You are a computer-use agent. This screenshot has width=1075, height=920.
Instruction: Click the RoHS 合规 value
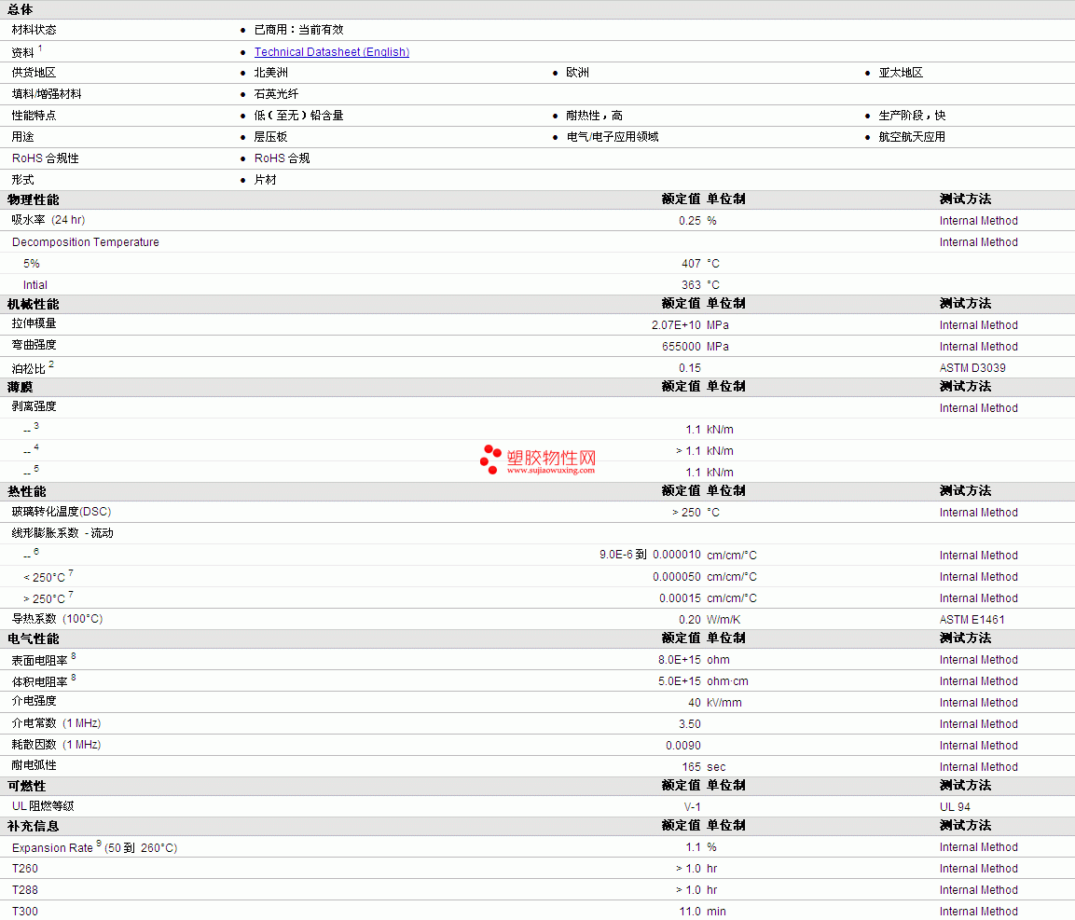(282, 158)
